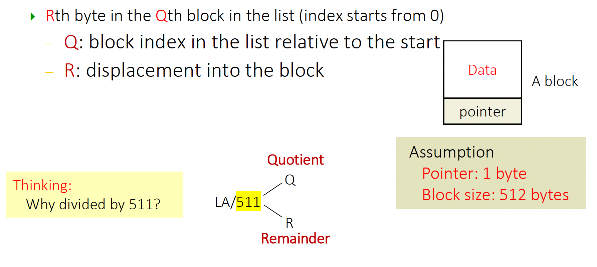Click the green triangle bullet marker

click(x=33, y=16)
